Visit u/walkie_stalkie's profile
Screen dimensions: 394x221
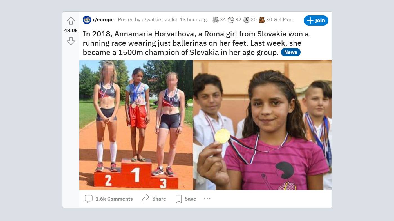[x=160, y=20]
